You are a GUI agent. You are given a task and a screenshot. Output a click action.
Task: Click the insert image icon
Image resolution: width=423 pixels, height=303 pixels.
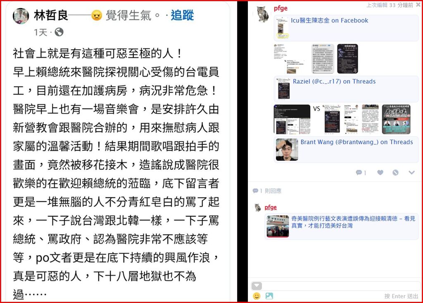[x=269, y=296]
